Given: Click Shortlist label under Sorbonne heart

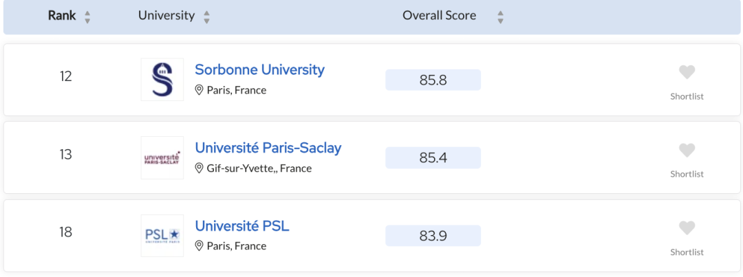Looking at the screenshot, I should [x=687, y=97].
